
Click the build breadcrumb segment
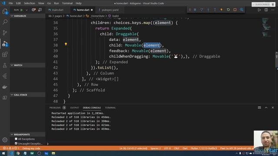[116, 16]
